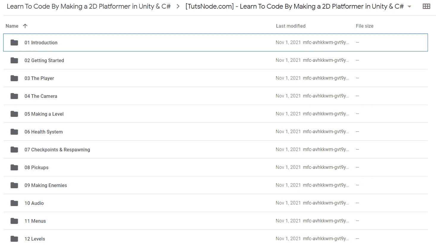Sort files by Name column
This screenshot has height=245, width=436.
12,26
